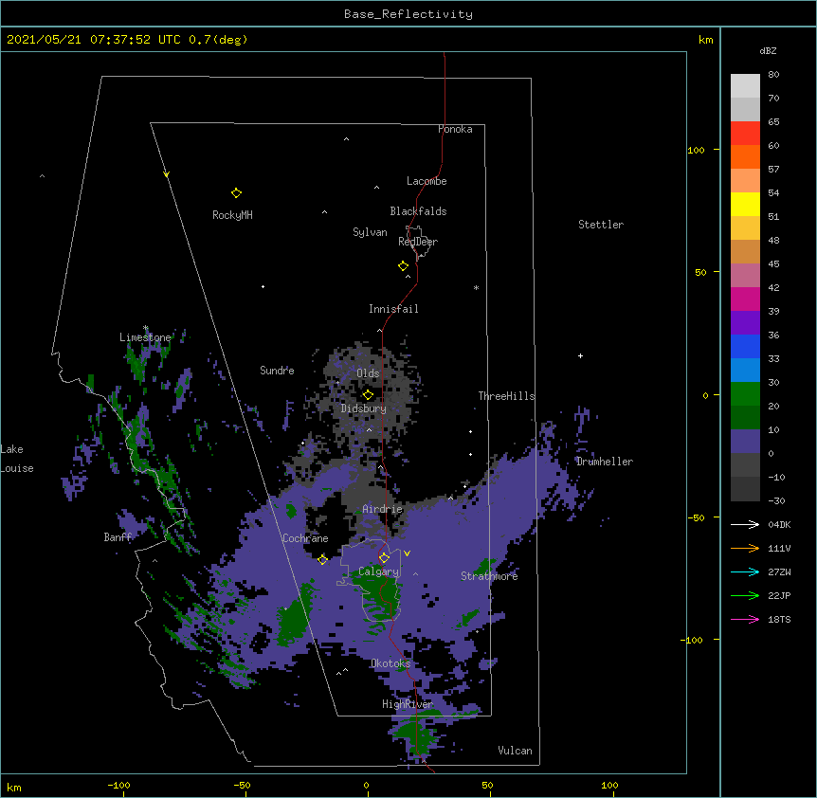
Task: Click the ThreeHills town label
Action: [x=506, y=396]
